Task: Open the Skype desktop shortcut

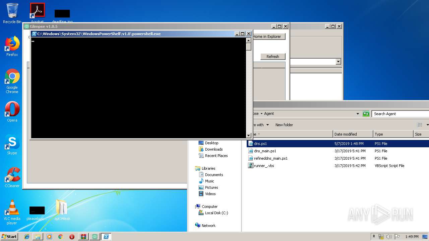Action: coord(12,145)
